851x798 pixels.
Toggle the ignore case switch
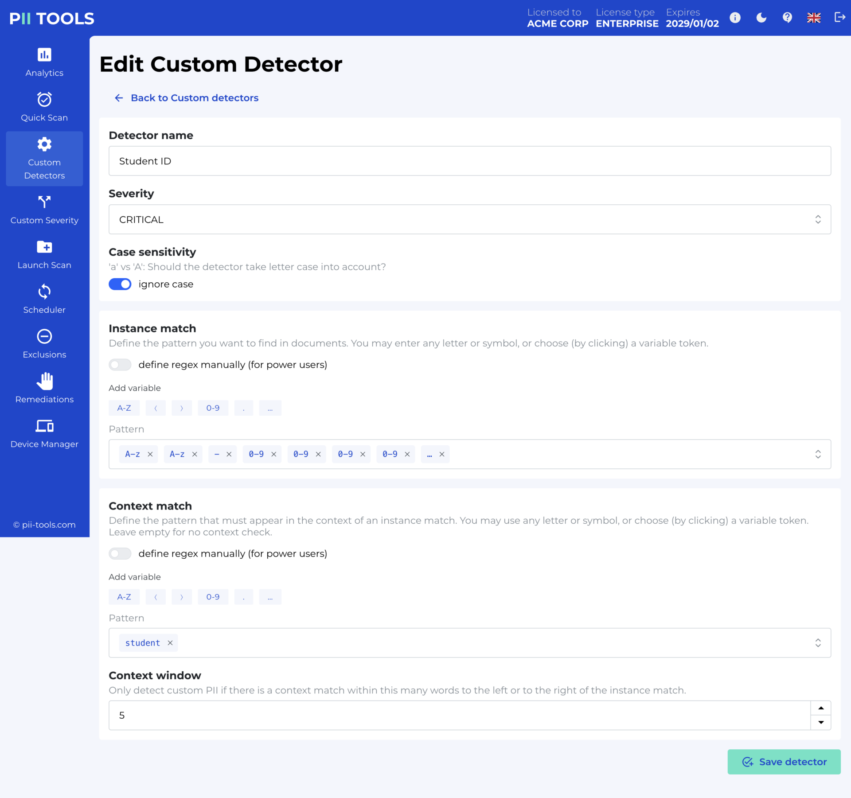click(x=120, y=284)
